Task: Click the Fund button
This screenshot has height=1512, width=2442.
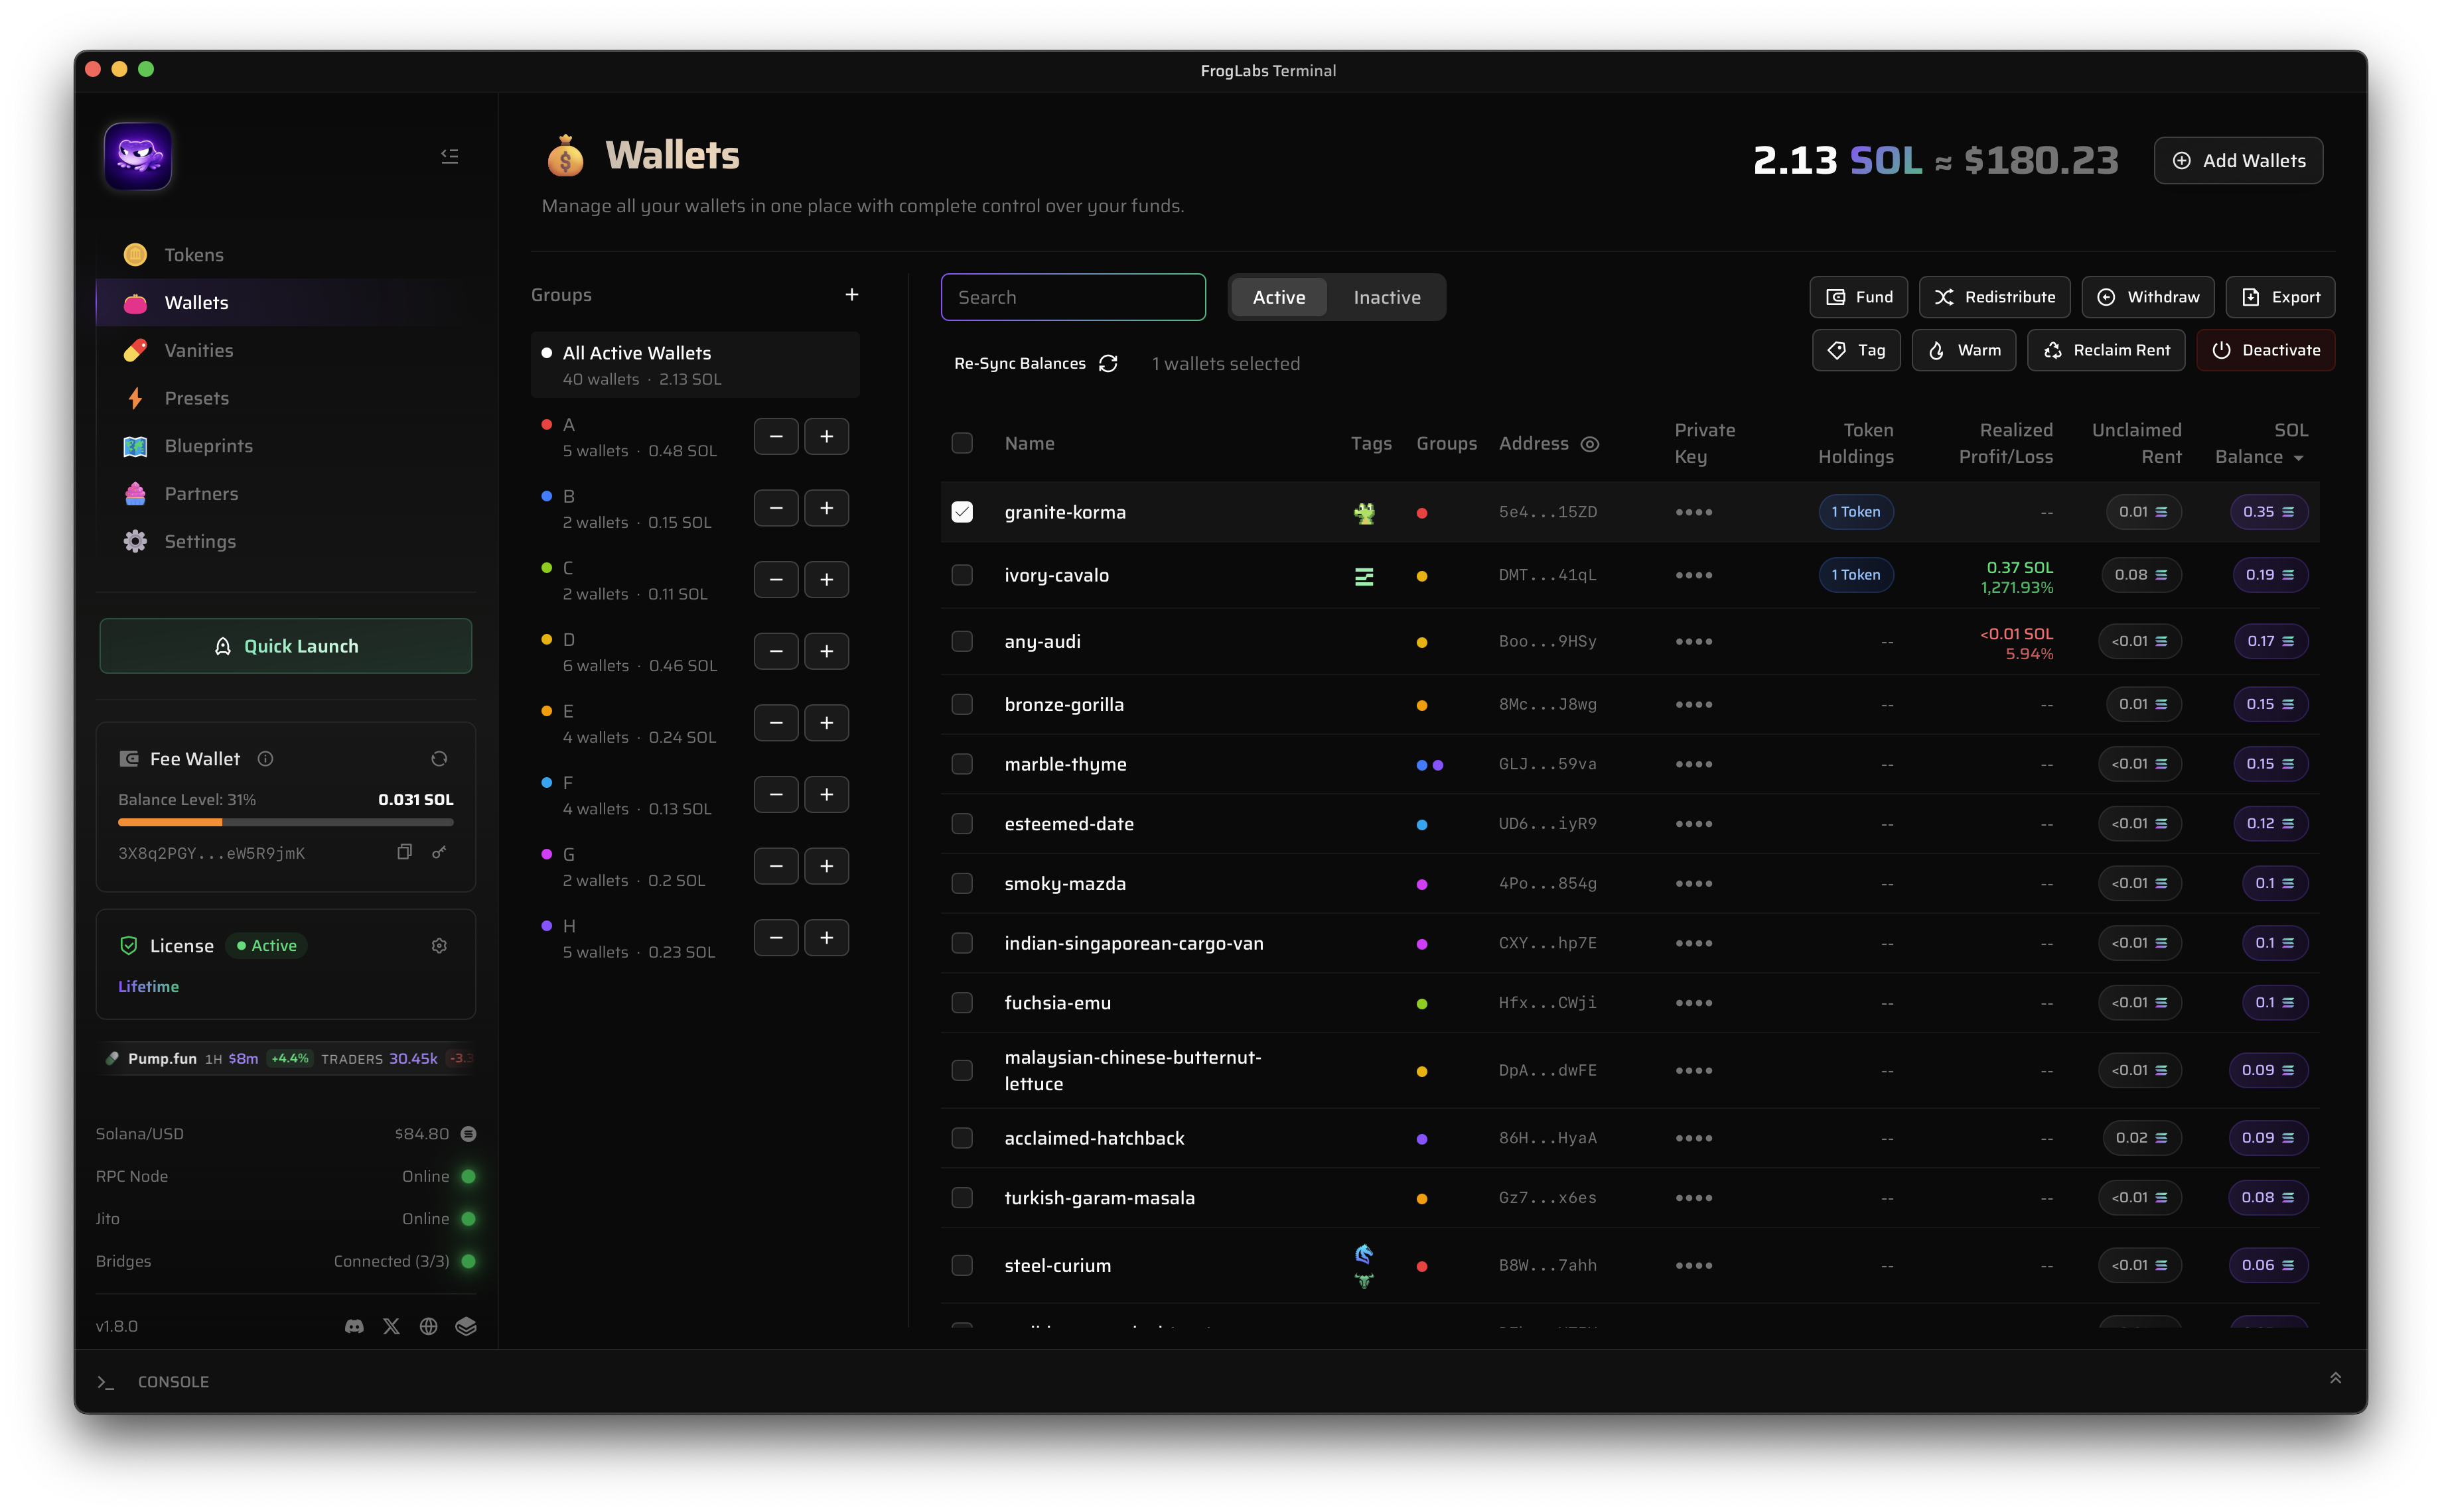Action: click(x=1859, y=297)
